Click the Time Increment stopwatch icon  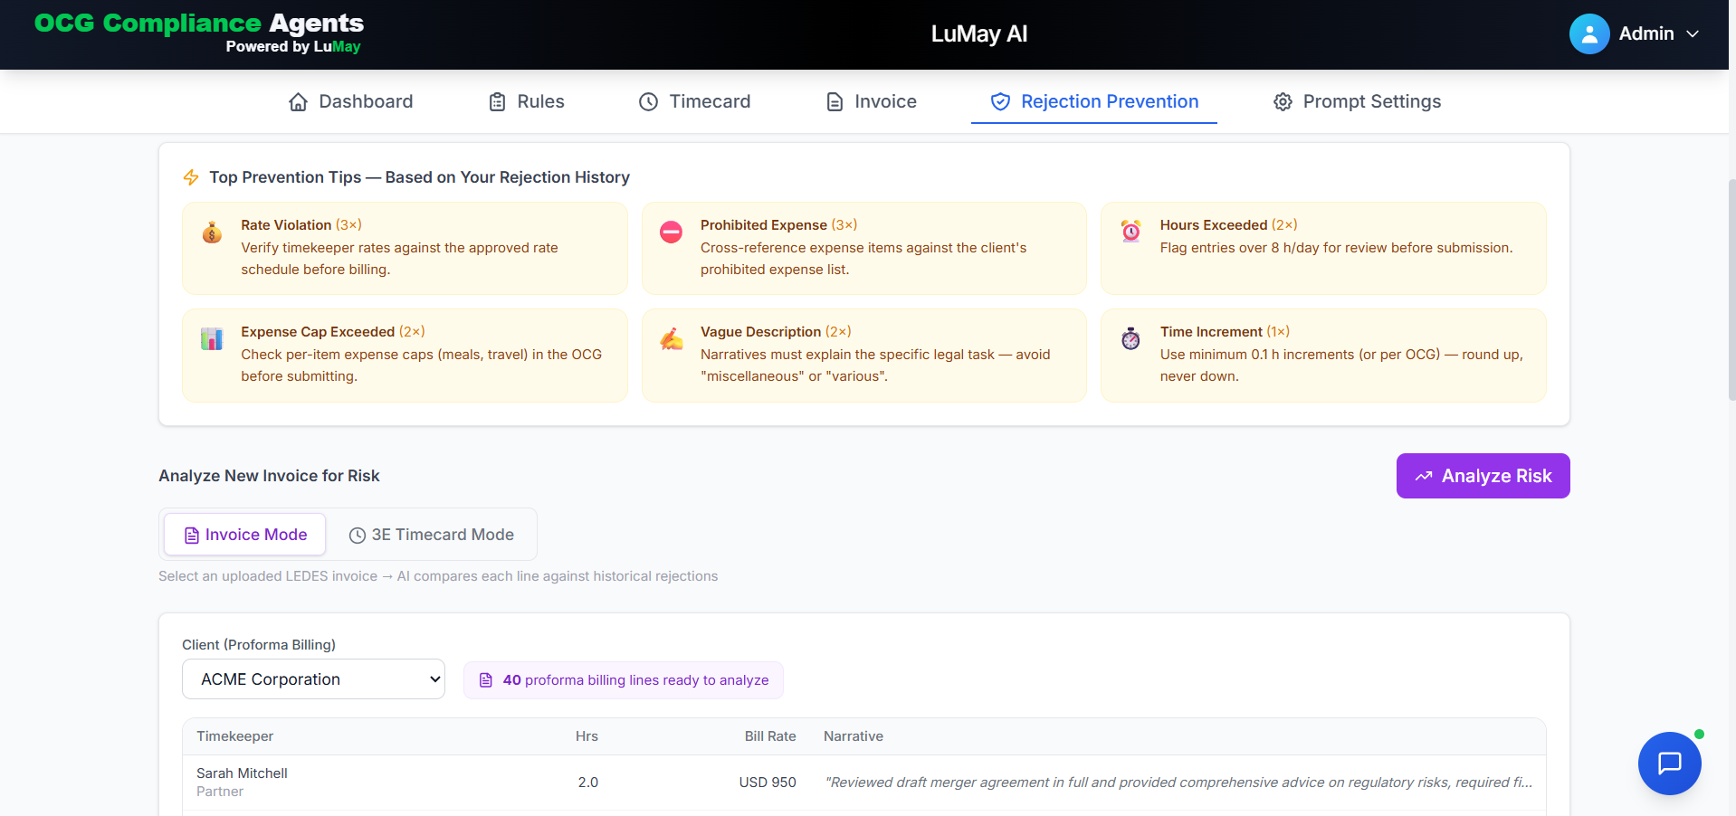(1131, 339)
